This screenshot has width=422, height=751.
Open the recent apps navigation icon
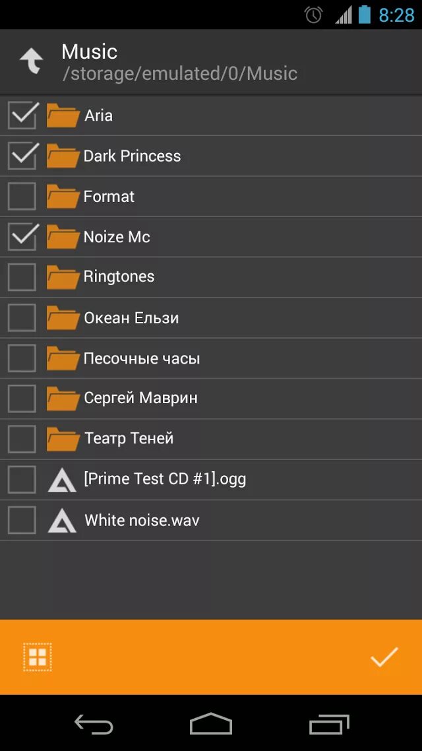click(329, 723)
